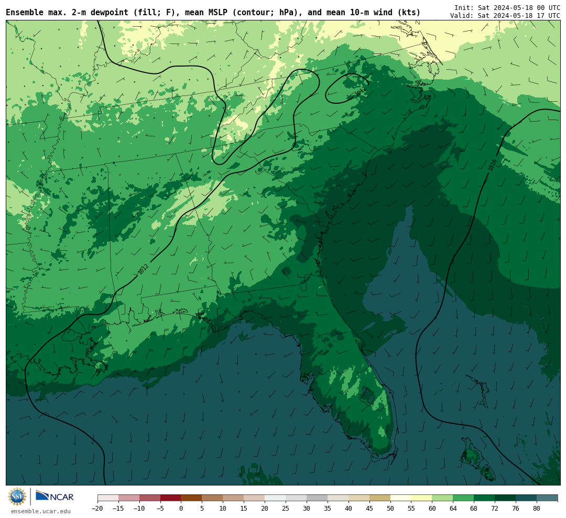
Task: Pick the darkest green swatch between 72 and 76
Action: click(x=506, y=498)
